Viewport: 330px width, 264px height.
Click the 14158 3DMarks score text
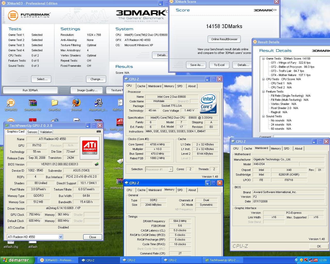coord(224,26)
